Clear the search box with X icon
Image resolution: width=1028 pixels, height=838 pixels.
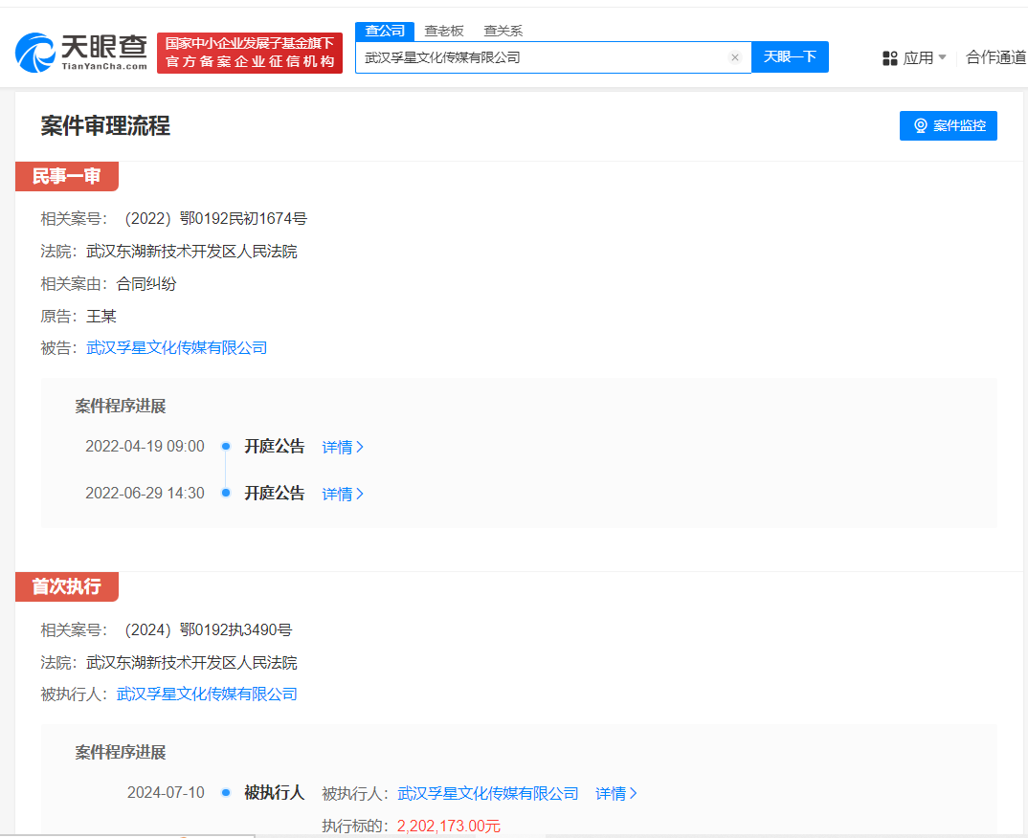735,57
